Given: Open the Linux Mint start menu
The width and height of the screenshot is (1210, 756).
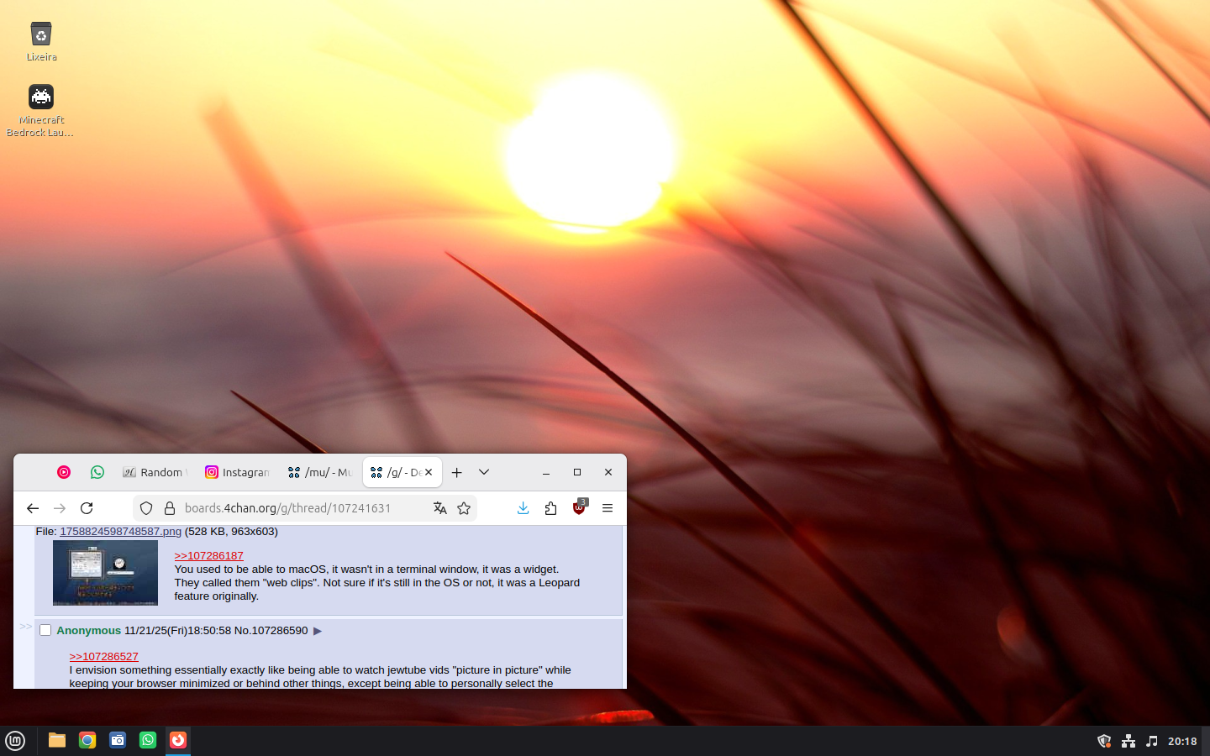Looking at the screenshot, I should pos(15,741).
